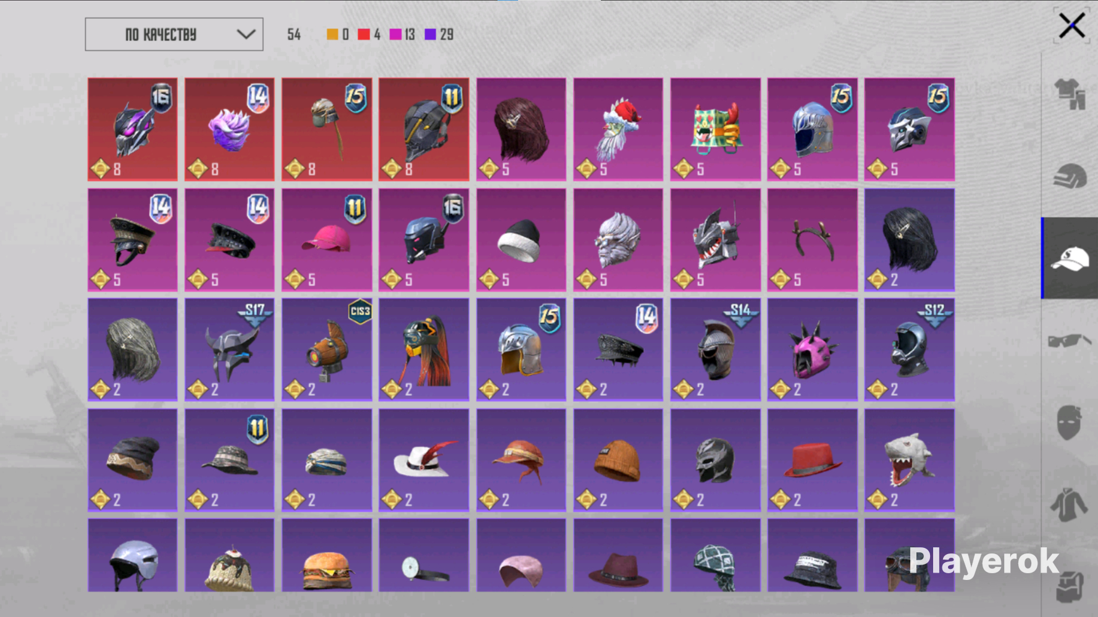Open the outfits clothing category icon
Screen dimensions: 1098x617
(1070, 93)
